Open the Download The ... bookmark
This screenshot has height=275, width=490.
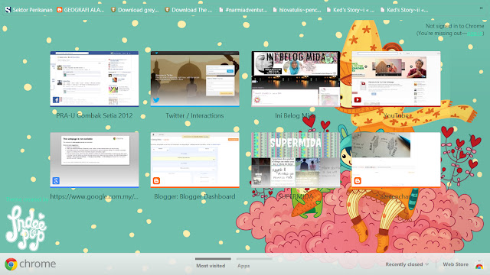coord(188,10)
